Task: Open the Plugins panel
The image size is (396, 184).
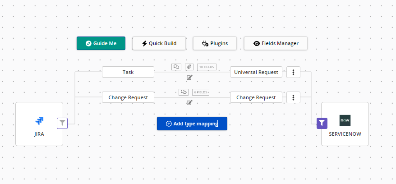Action: (x=215, y=43)
